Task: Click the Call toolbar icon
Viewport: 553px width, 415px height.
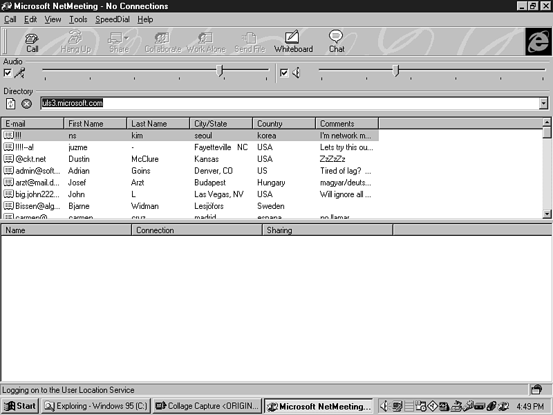Action: (32, 41)
